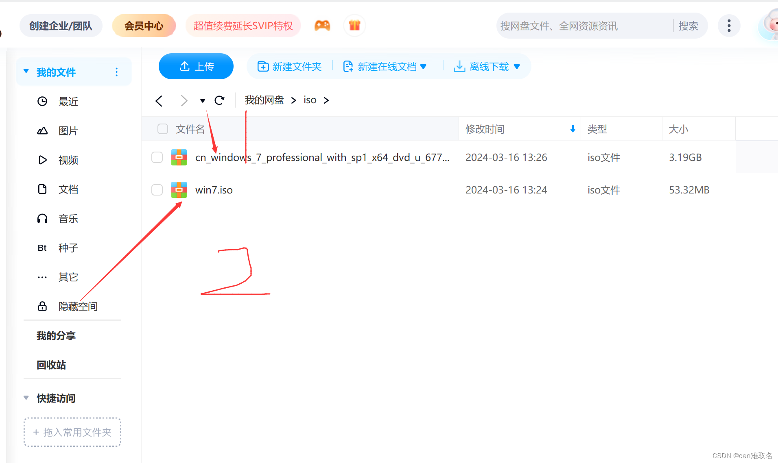Select file name cn_windows_7_professional_with_sp1_x64_dvd_u_677...
Screen dimensions: 778x463
coord(322,157)
